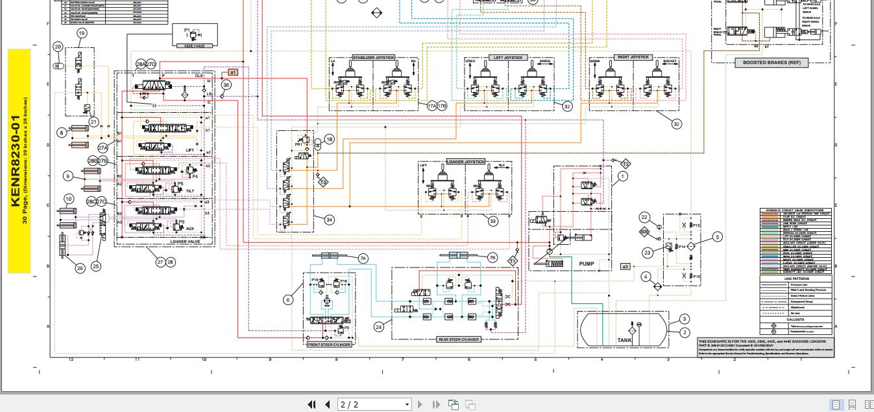Click the BOOSTED BRAKES (REF) label
The image size is (874, 412).
(x=771, y=62)
